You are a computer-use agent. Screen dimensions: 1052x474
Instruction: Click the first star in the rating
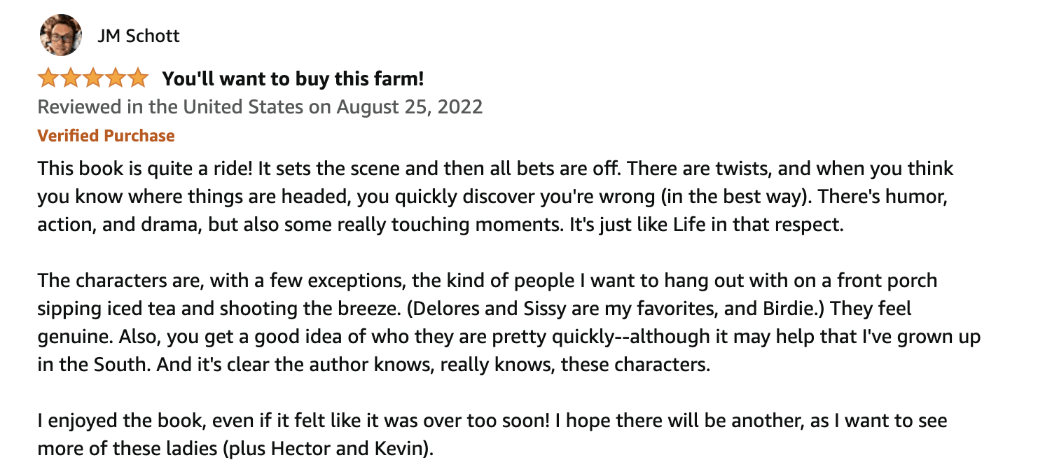click(x=48, y=78)
